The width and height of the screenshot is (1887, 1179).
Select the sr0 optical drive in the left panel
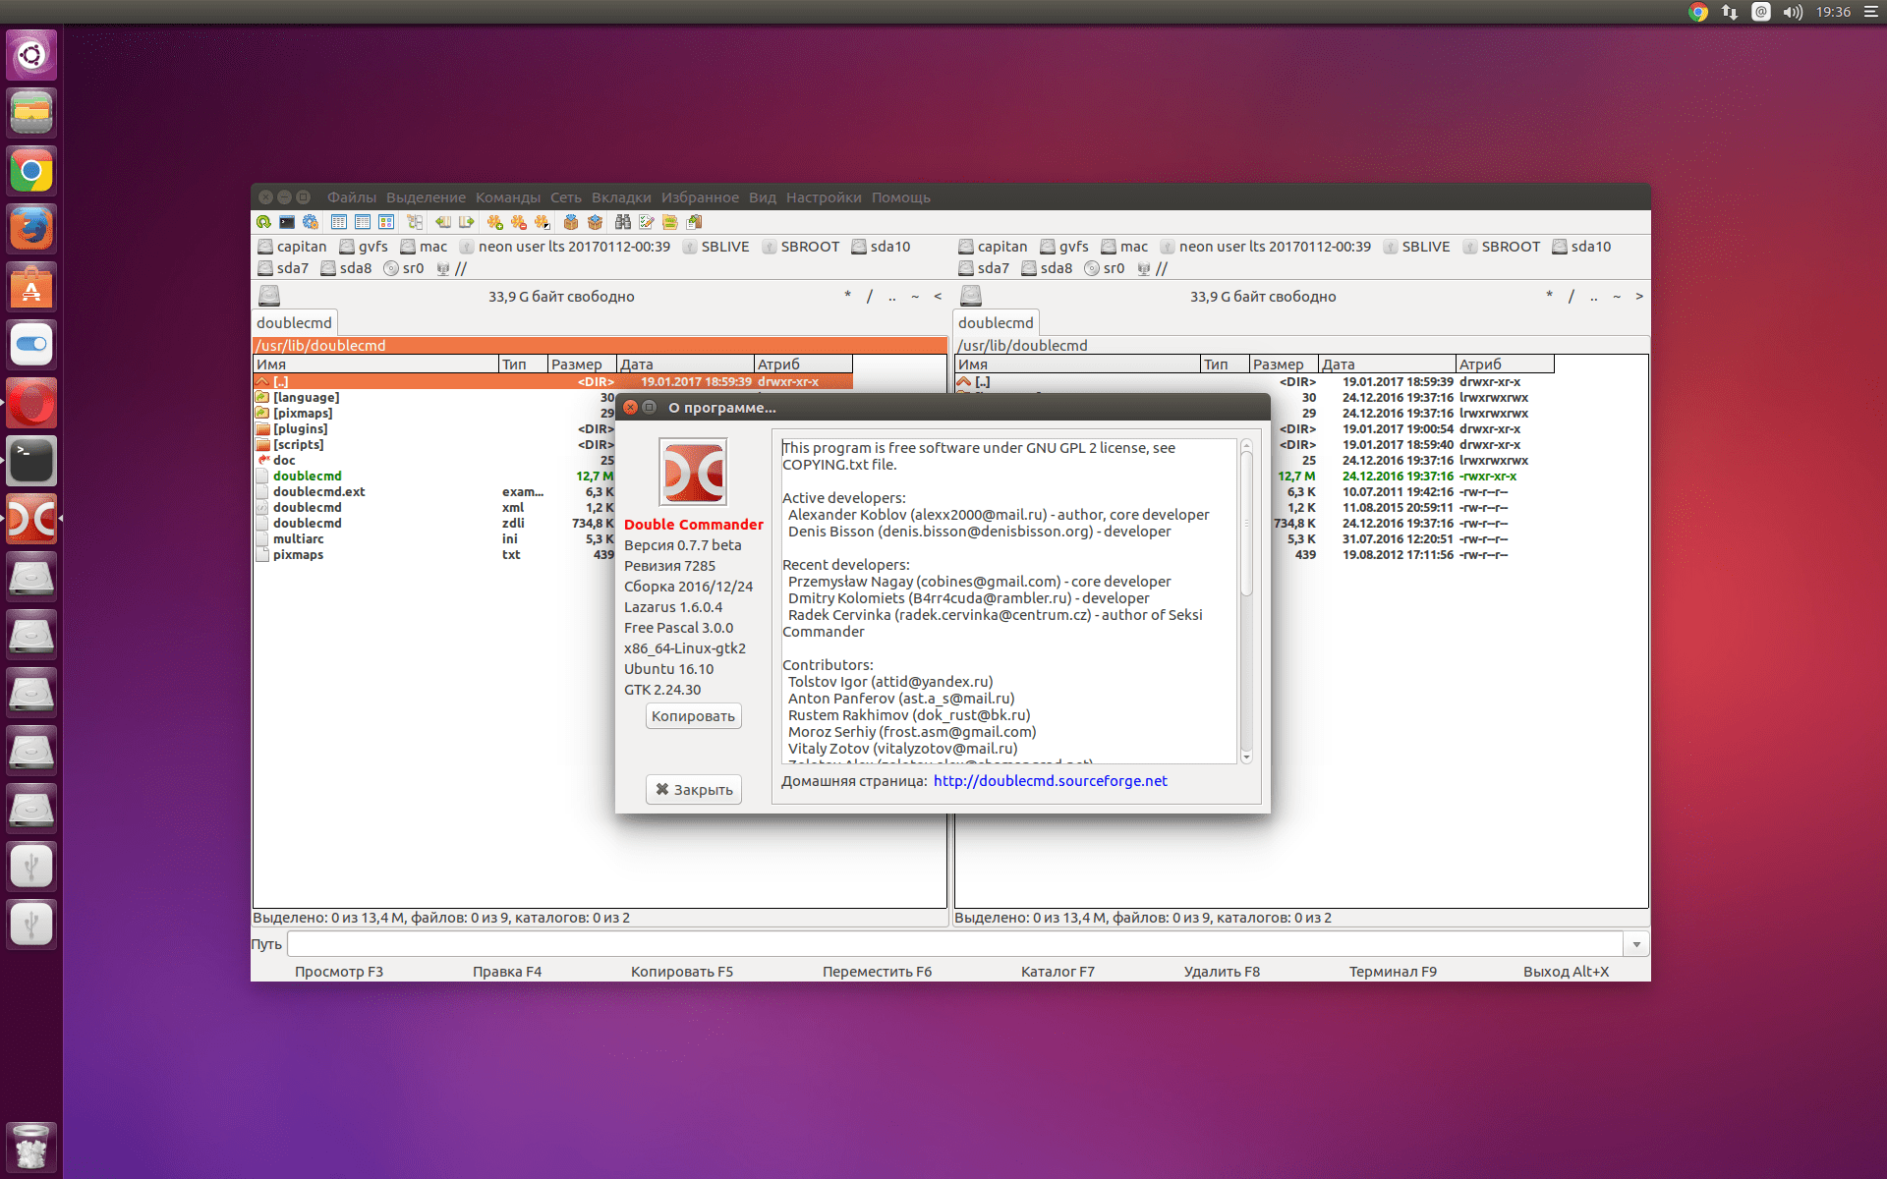click(x=404, y=268)
